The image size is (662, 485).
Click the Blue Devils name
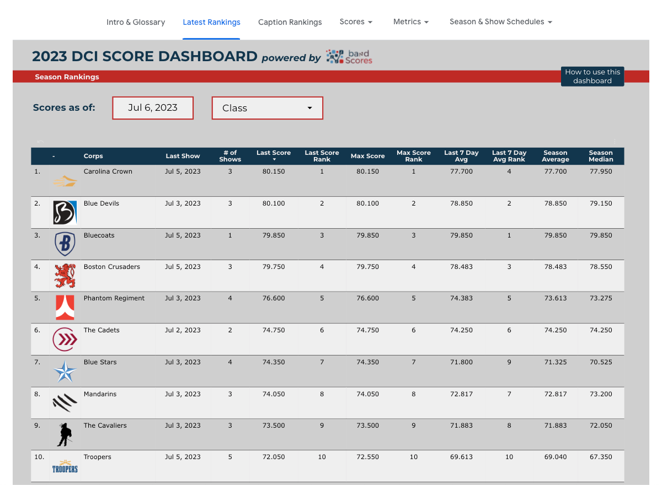tap(102, 203)
